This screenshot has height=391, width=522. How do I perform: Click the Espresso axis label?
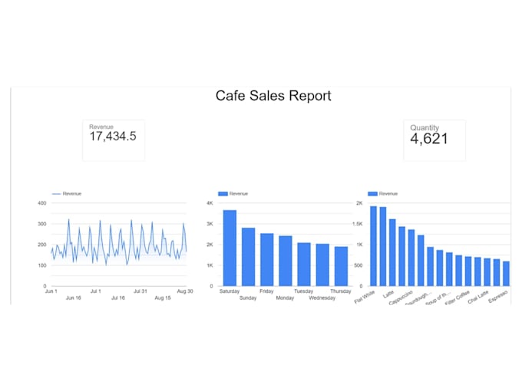[498, 297]
